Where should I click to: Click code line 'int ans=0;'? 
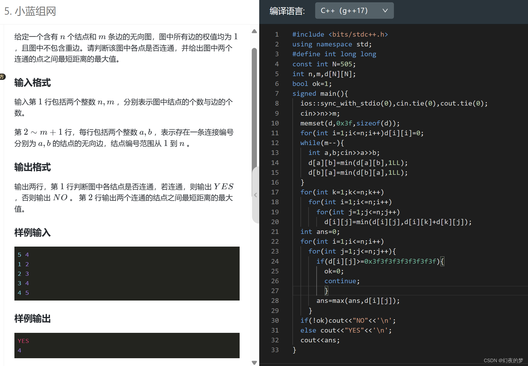click(320, 232)
